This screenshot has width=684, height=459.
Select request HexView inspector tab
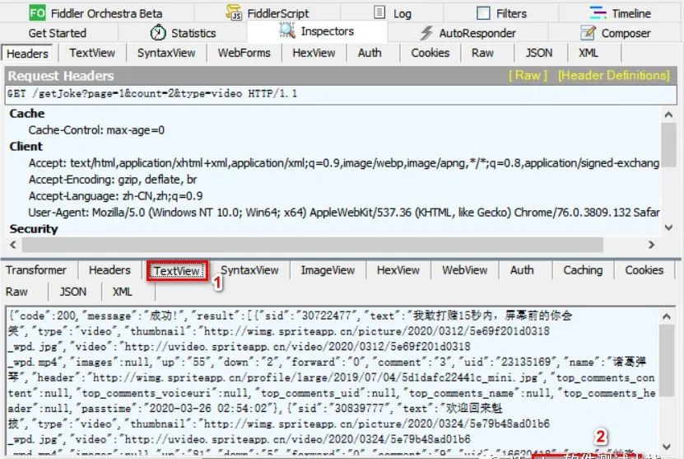point(314,53)
